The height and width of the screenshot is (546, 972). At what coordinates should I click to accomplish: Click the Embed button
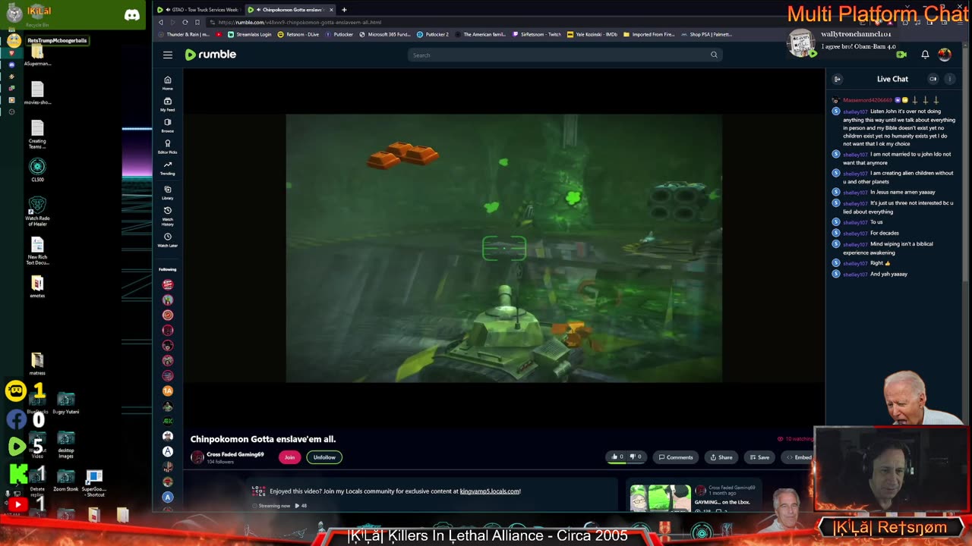click(x=799, y=457)
